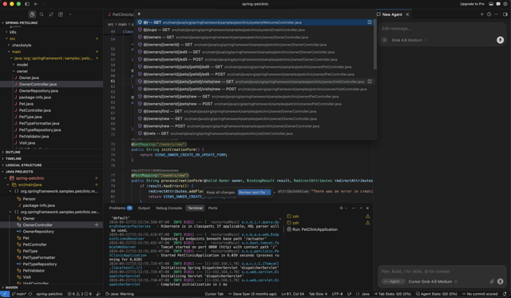The image size is (511, 298).
Task: Add context with plus button in message box
Action: coord(384,40)
